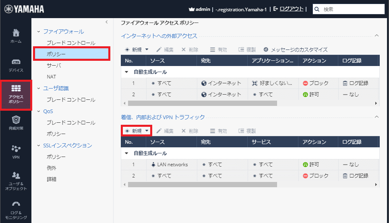Select the Device sidebar icon
389x223 pixels.
tap(16, 65)
